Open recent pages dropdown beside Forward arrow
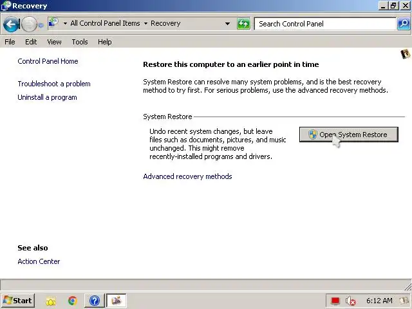This screenshot has width=412, height=309. (x=41, y=25)
